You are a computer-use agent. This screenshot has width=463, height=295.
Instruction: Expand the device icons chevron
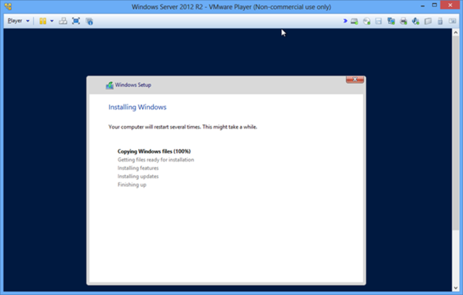point(345,21)
